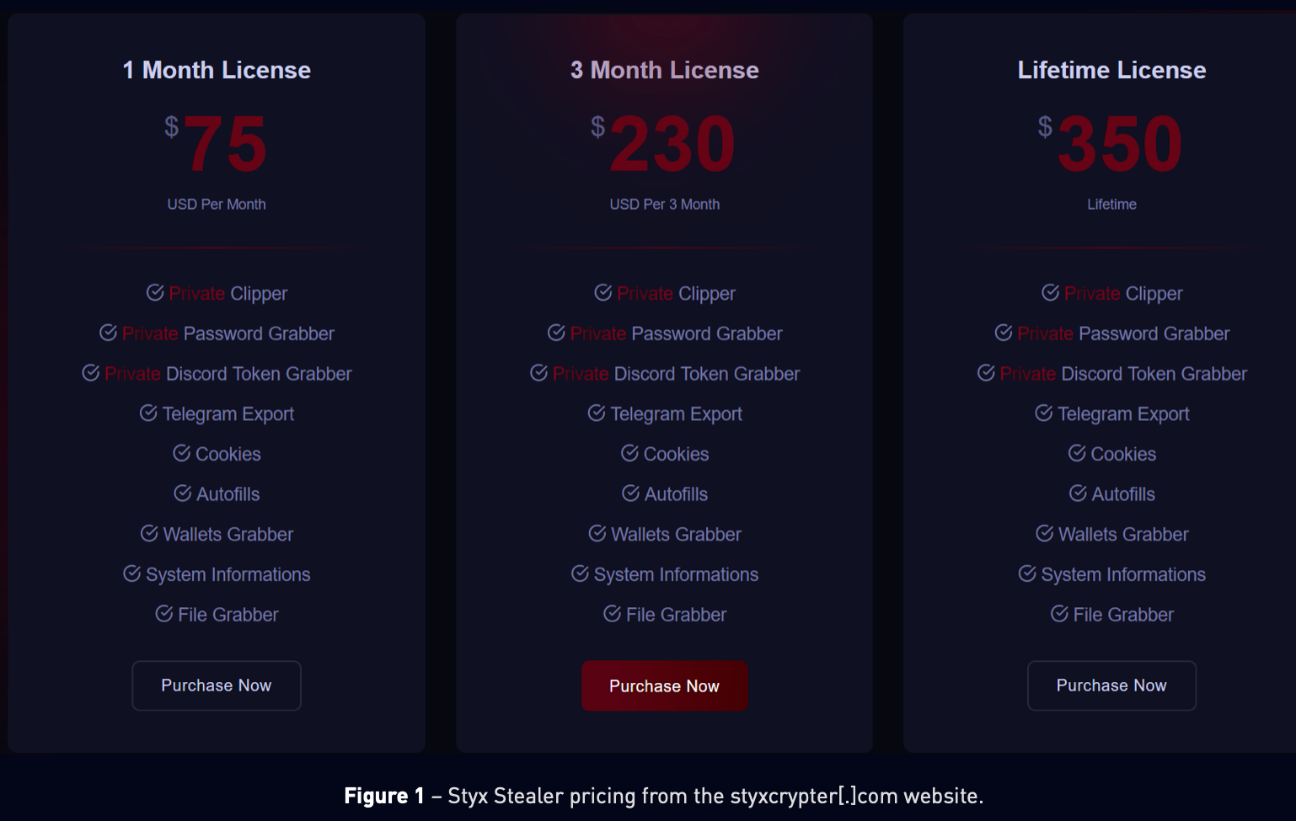The height and width of the screenshot is (821, 1296).
Task: Click check icon beside Autofills, Lifetime plan
Action: click(1078, 493)
